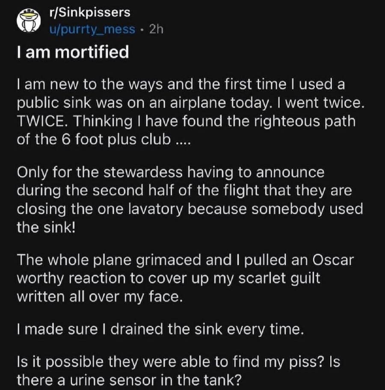Click the line starting 'I am new to the ways'
The image size is (385, 390).
click(181, 84)
